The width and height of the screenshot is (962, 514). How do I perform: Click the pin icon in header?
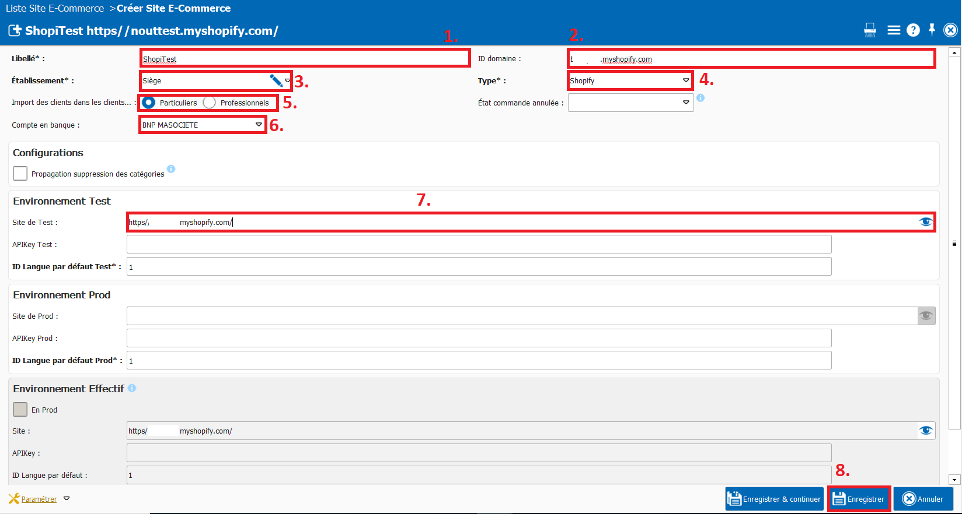(932, 29)
